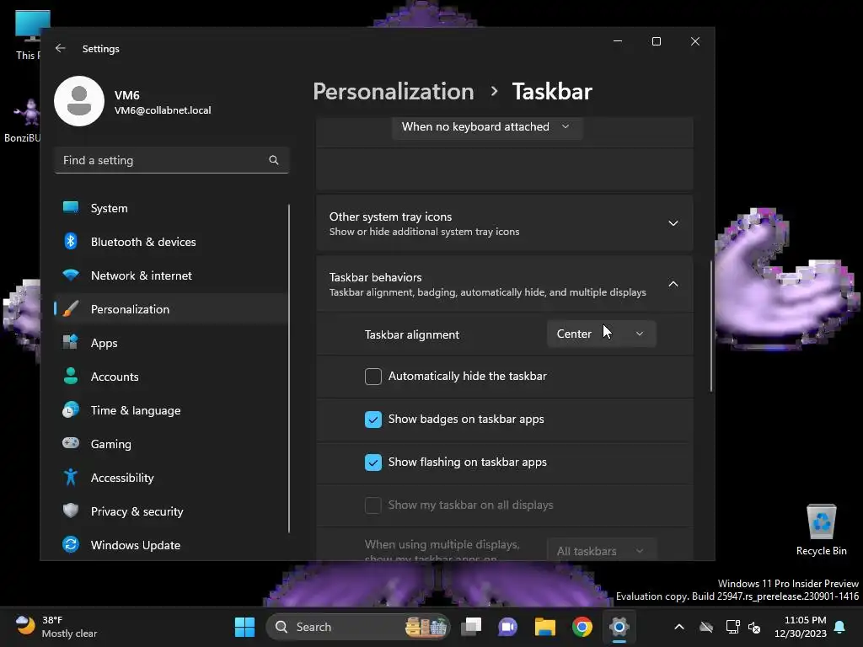Viewport: 863px width, 647px height.
Task: Select This PC desktop icon
Action: (x=26, y=35)
